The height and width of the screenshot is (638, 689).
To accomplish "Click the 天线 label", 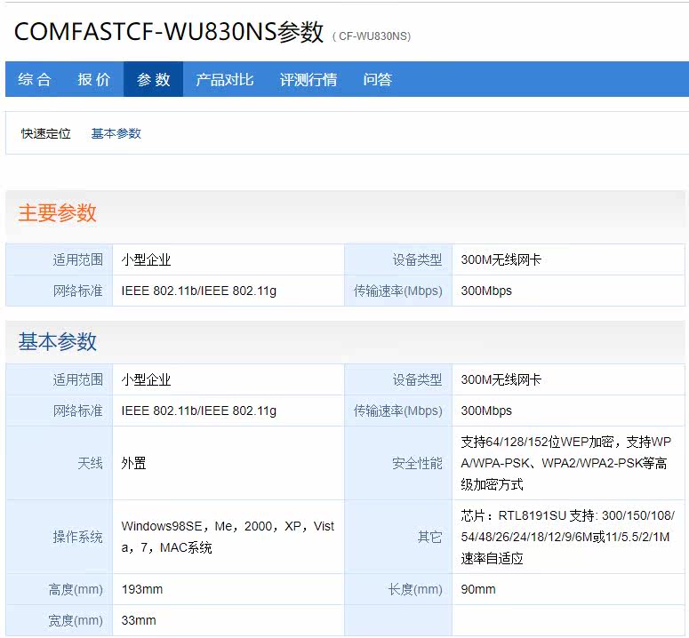I will tap(90, 463).
